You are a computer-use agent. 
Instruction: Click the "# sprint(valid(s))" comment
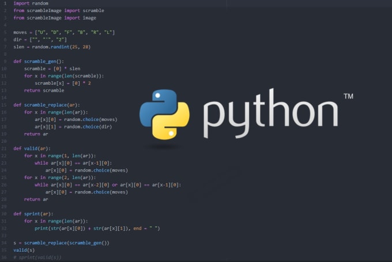pos(37,257)
